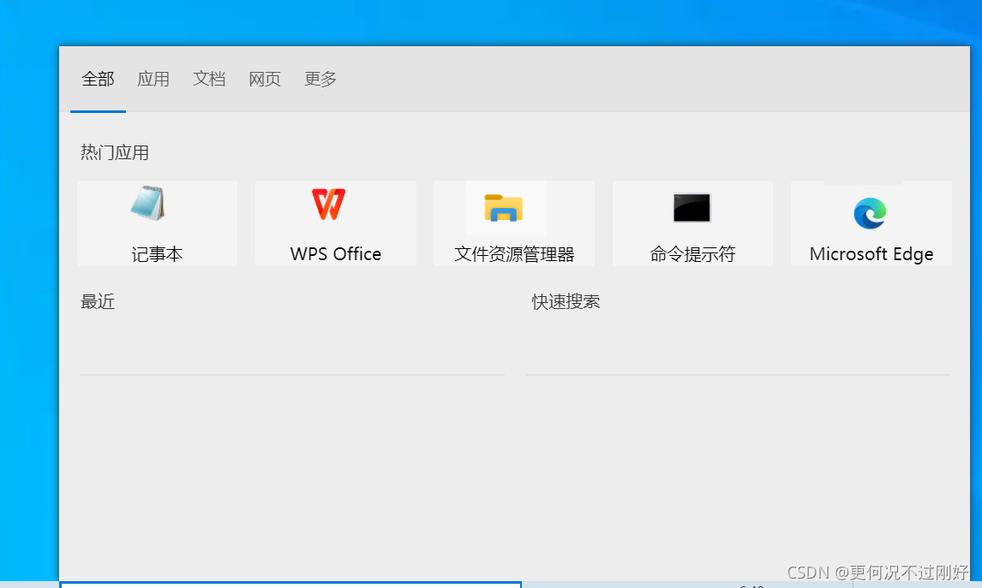982x588 pixels.
Task: Switch to the 全部 (All) tab
Action: point(98,79)
